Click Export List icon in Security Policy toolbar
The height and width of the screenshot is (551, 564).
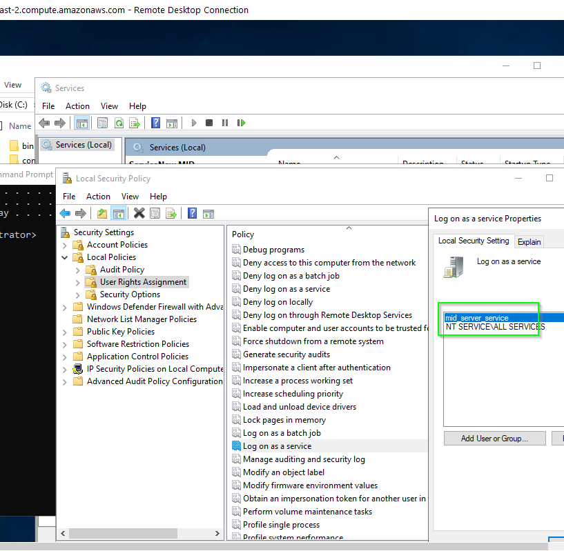pyautogui.click(x=171, y=214)
